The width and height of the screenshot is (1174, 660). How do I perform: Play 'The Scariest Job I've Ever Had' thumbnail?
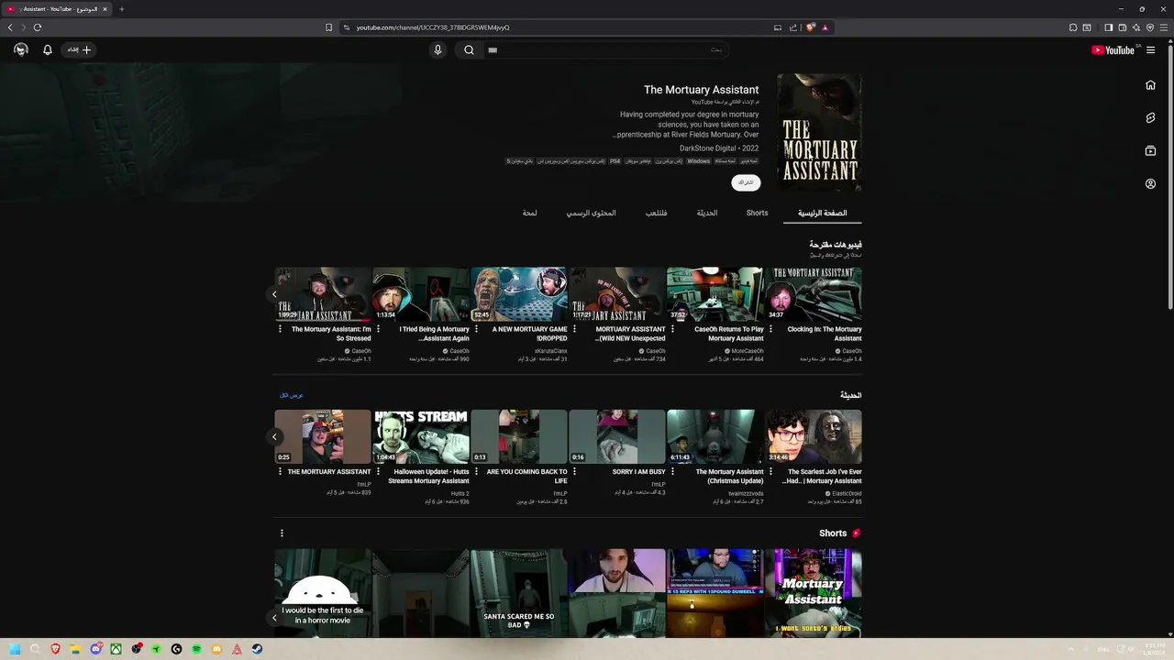coord(814,437)
